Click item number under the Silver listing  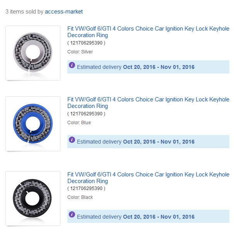86,43
